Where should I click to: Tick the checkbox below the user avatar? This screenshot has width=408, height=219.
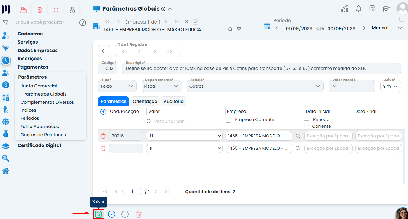402,19
